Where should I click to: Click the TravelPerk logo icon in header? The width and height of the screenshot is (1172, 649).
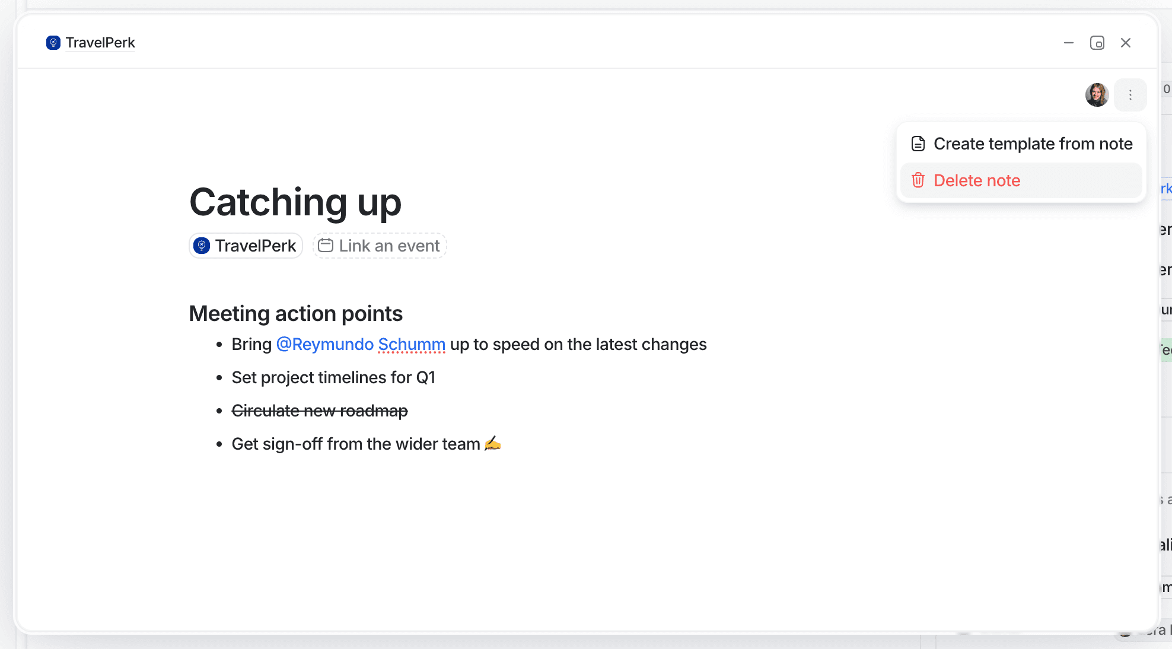point(53,43)
